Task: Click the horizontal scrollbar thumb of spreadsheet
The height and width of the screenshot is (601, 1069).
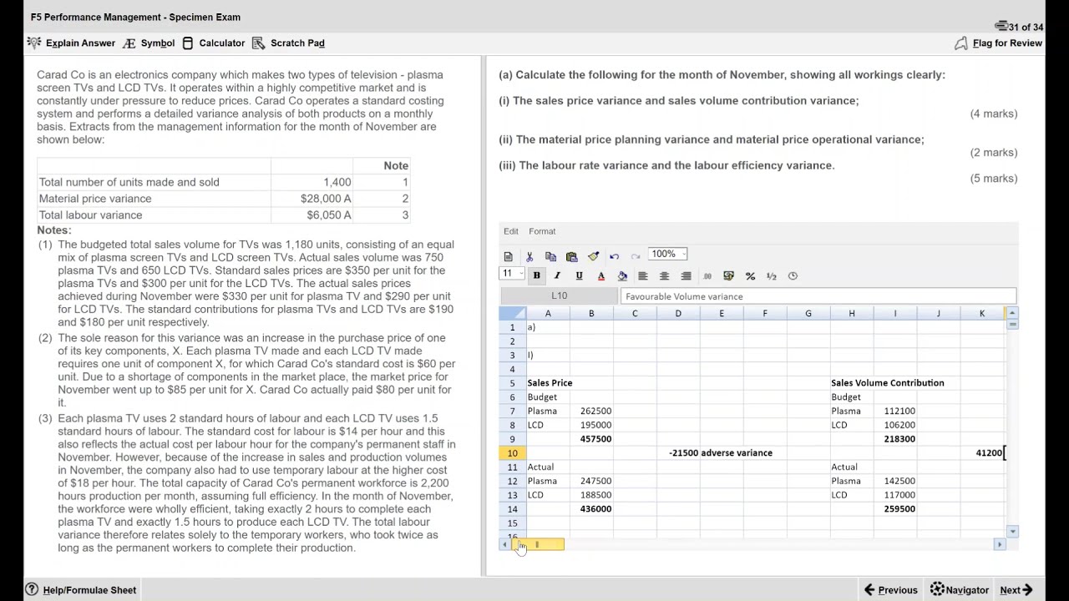Action: [x=538, y=545]
